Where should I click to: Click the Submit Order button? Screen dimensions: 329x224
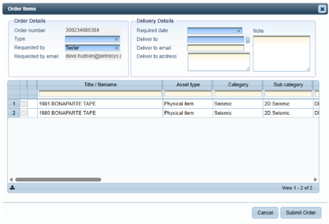point(301,213)
